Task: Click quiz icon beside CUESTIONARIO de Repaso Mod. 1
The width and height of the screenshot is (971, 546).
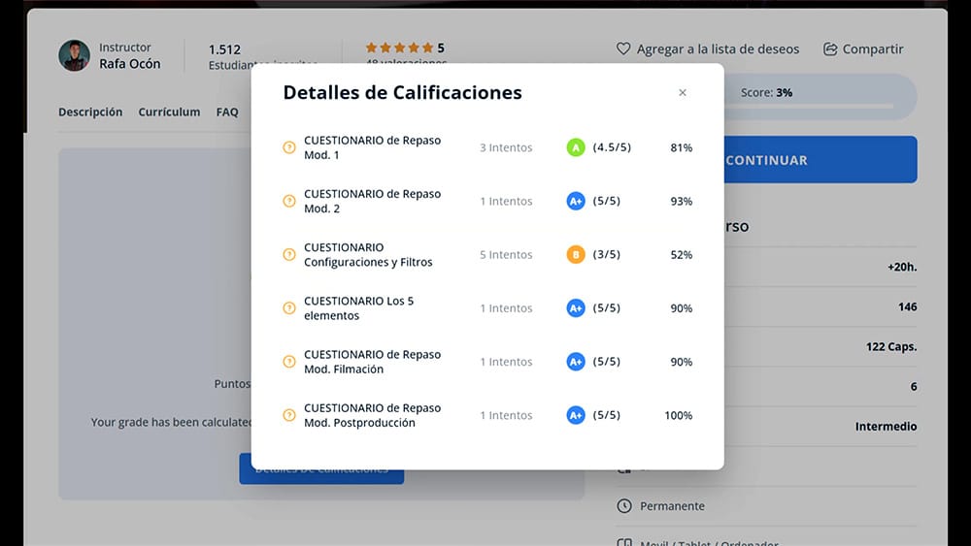Action: (289, 147)
